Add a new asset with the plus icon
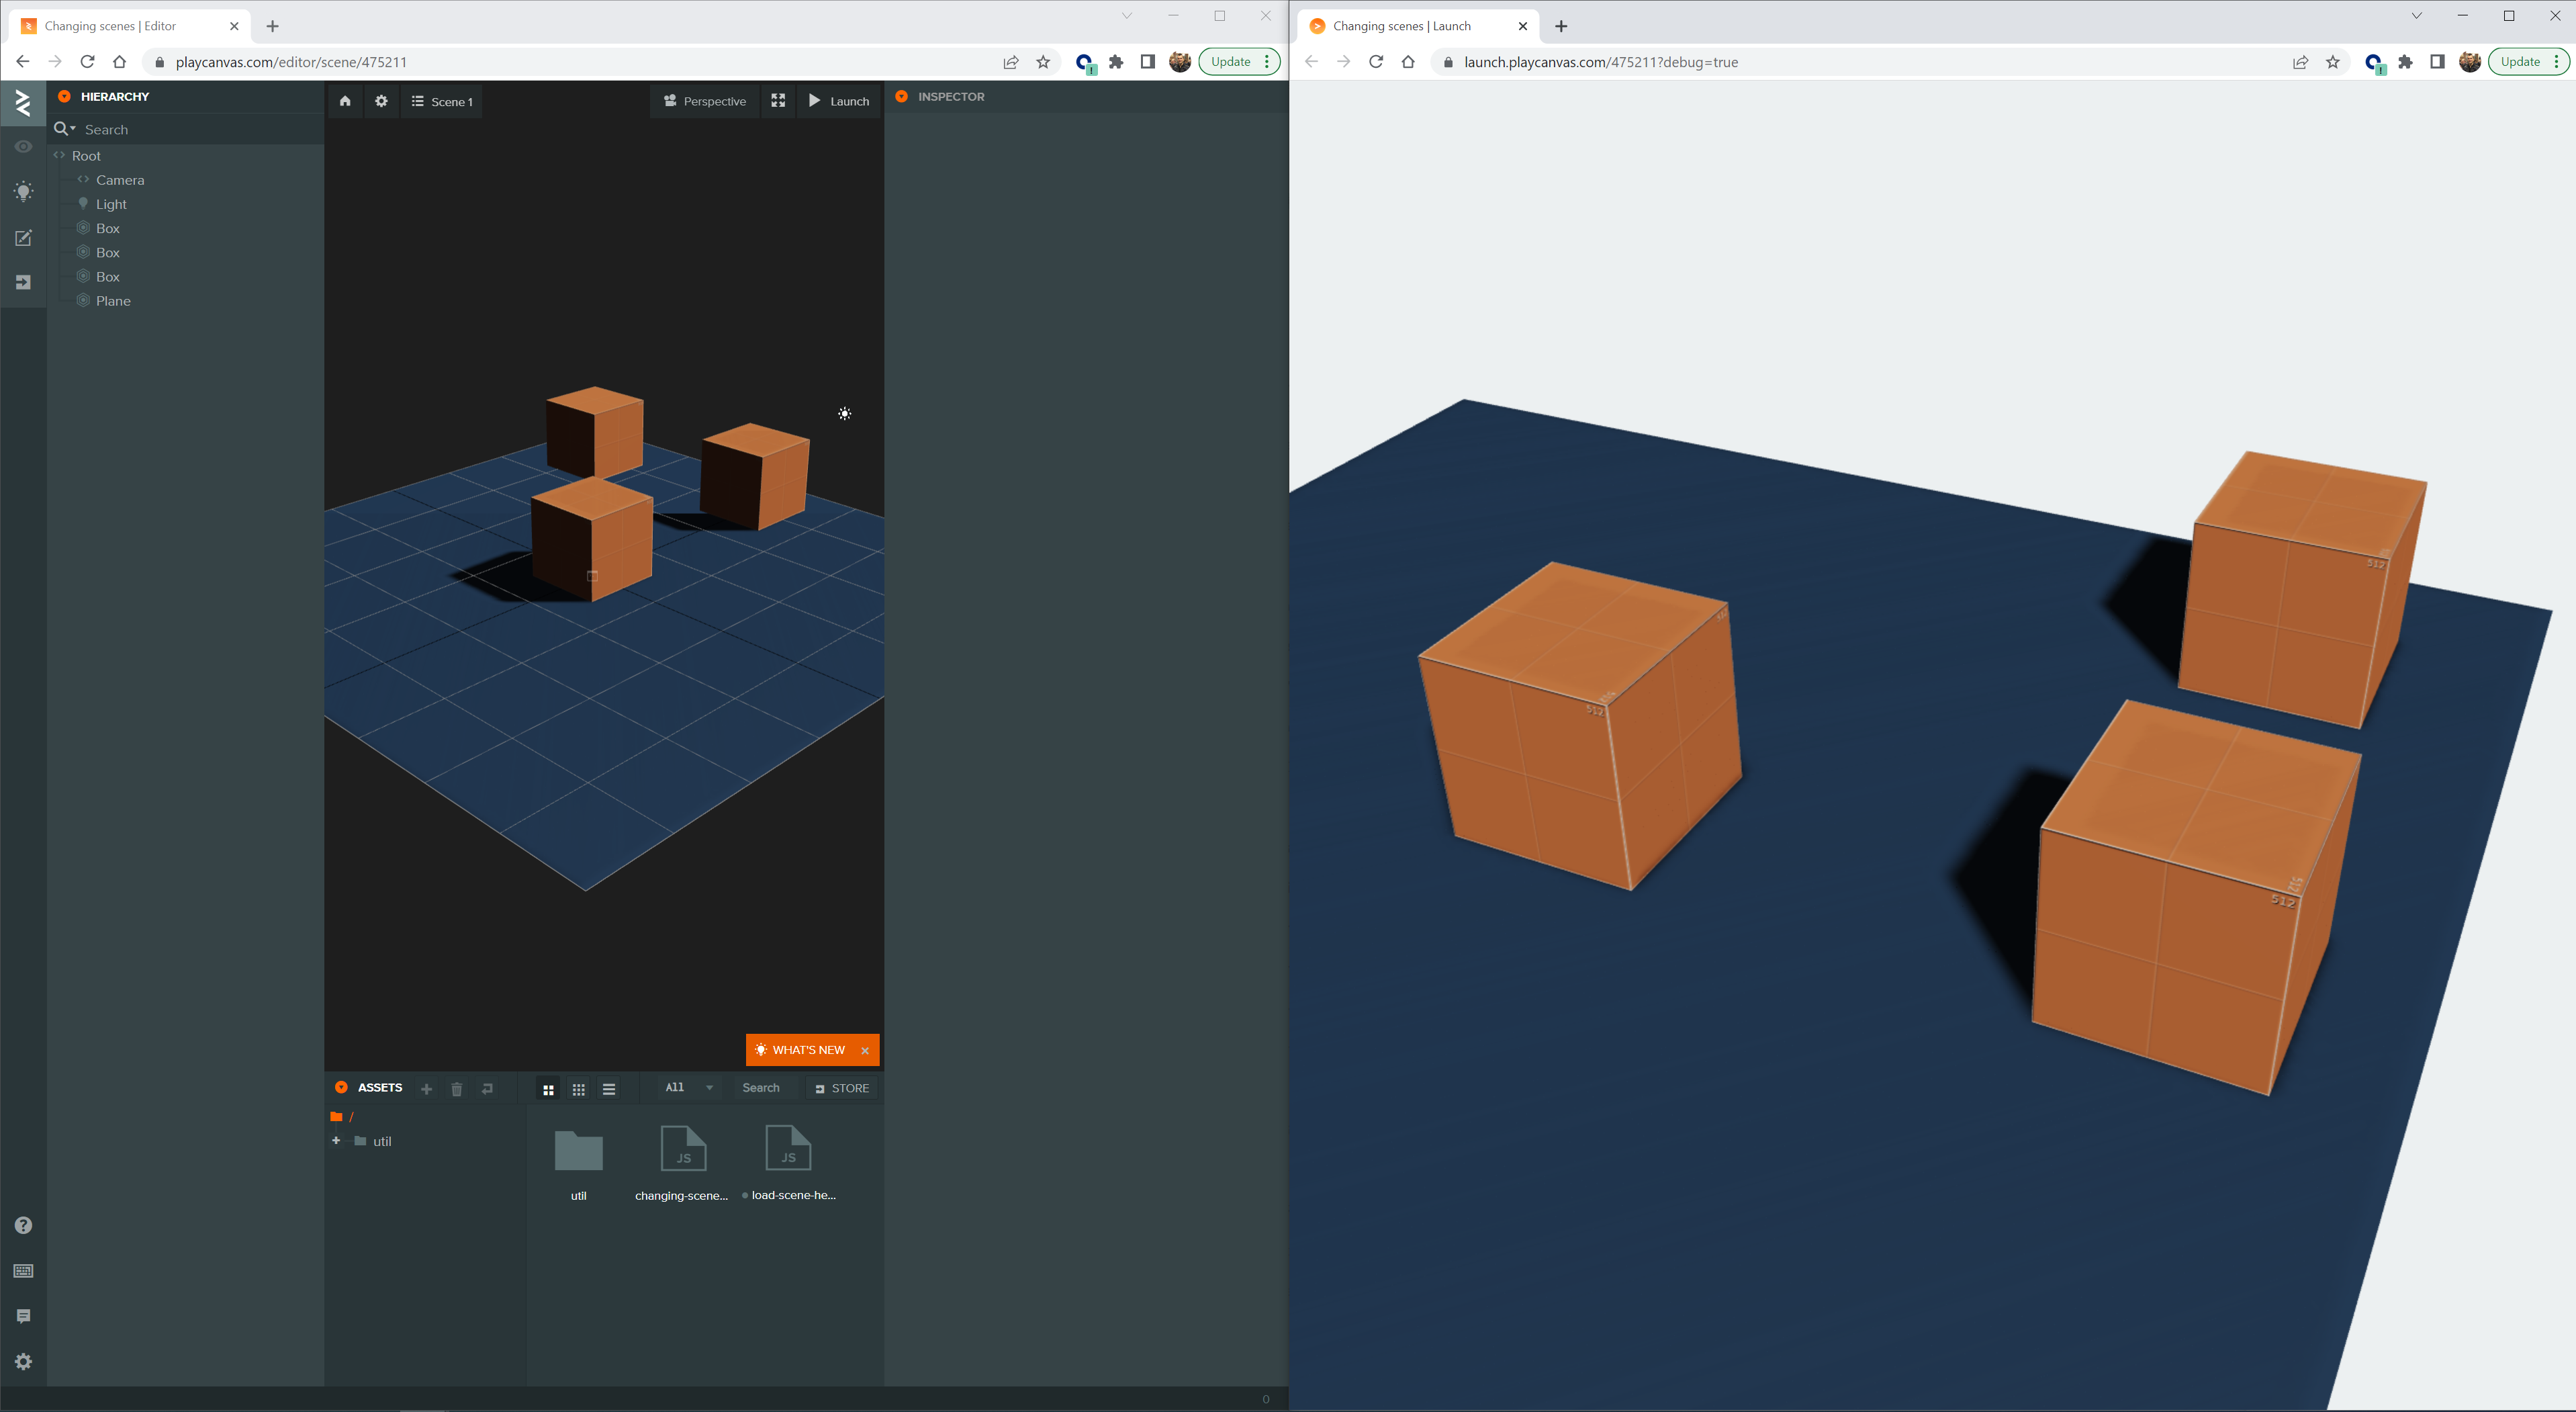 [x=426, y=1089]
